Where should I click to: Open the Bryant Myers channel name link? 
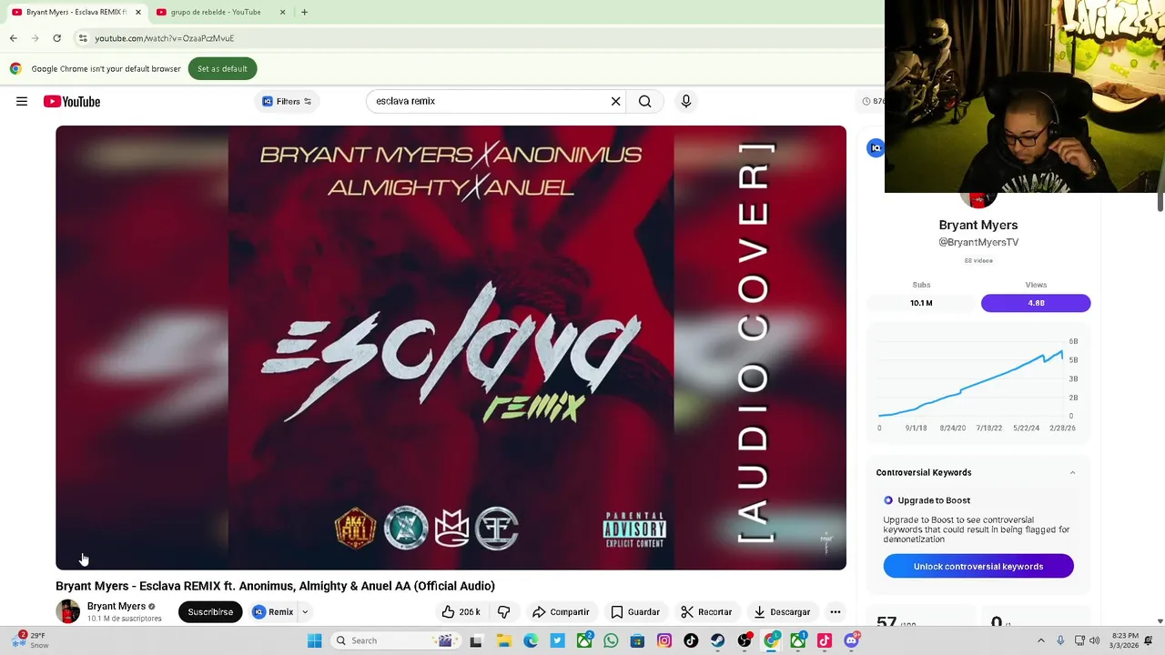click(116, 606)
